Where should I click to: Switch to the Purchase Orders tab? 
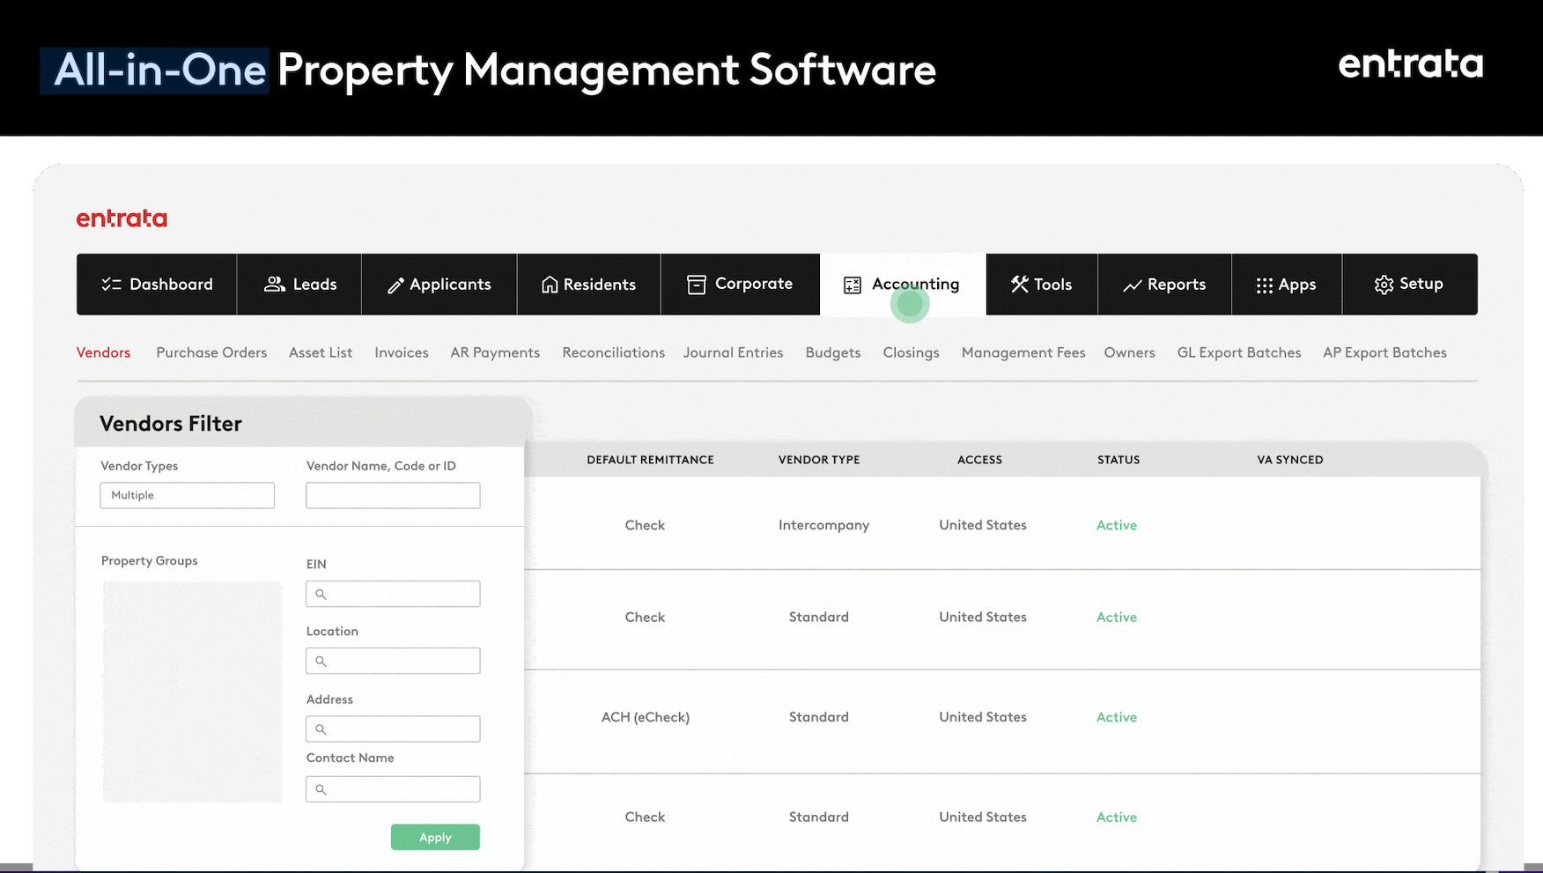[x=211, y=351]
